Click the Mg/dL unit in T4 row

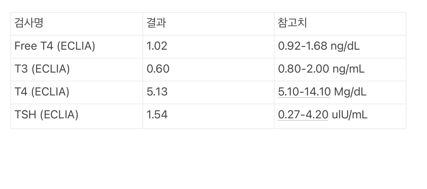[350, 92]
